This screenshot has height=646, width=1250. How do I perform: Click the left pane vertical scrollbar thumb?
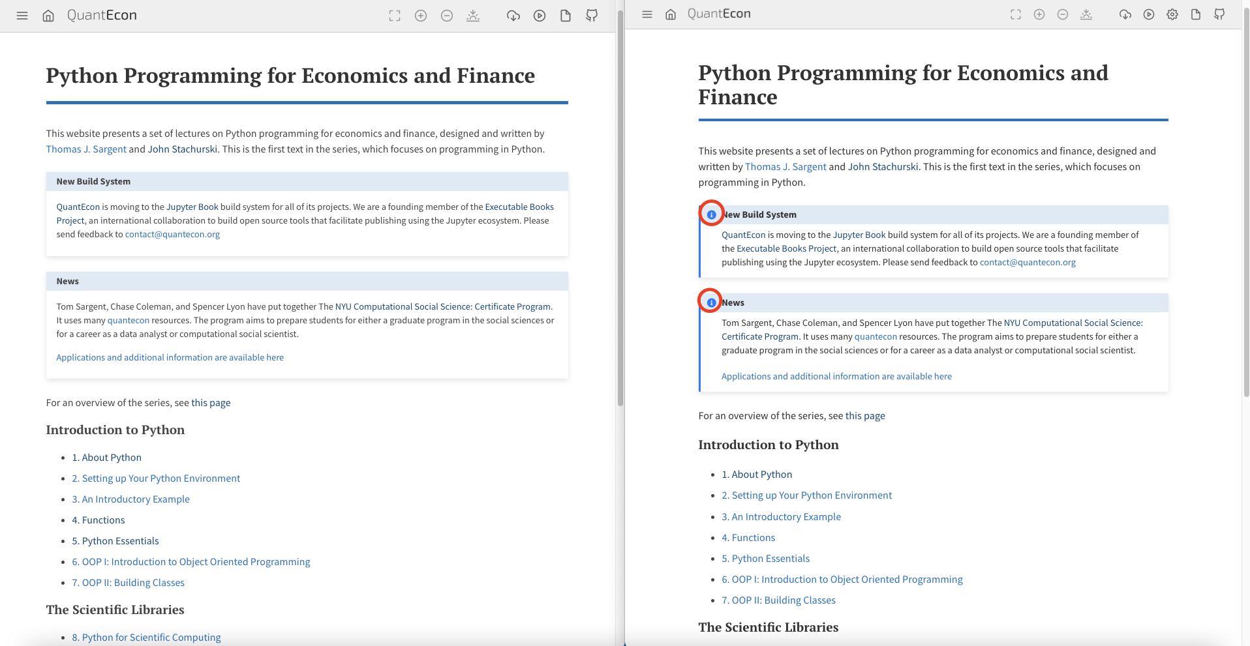(x=620, y=209)
